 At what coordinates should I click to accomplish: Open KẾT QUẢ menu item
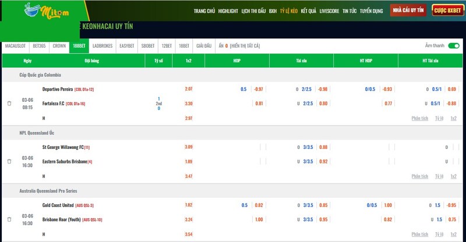pos(309,11)
